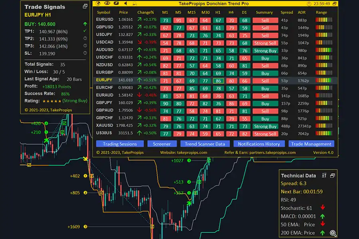The image size is (359, 239).
Task: Click the clock icon on the SL row
Action: click(x=85, y=53)
